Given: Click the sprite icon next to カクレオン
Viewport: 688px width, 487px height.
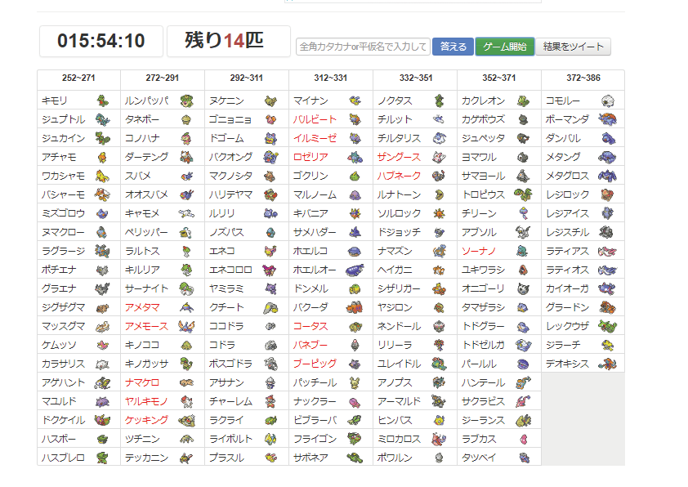Looking at the screenshot, I should (523, 101).
